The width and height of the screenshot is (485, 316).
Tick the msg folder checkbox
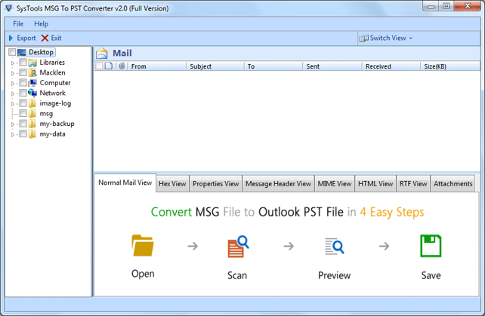coord(23,113)
